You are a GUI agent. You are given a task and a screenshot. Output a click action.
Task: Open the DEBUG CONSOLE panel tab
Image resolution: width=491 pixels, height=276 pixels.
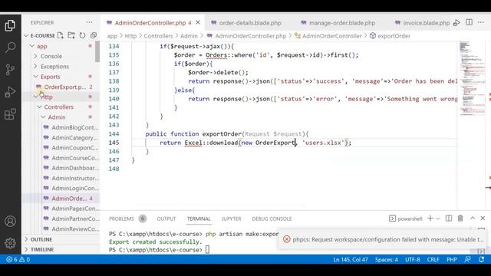[272, 219]
